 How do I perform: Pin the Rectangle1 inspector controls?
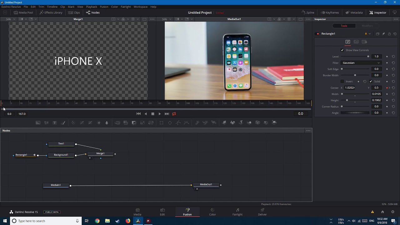(x=383, y=34)
